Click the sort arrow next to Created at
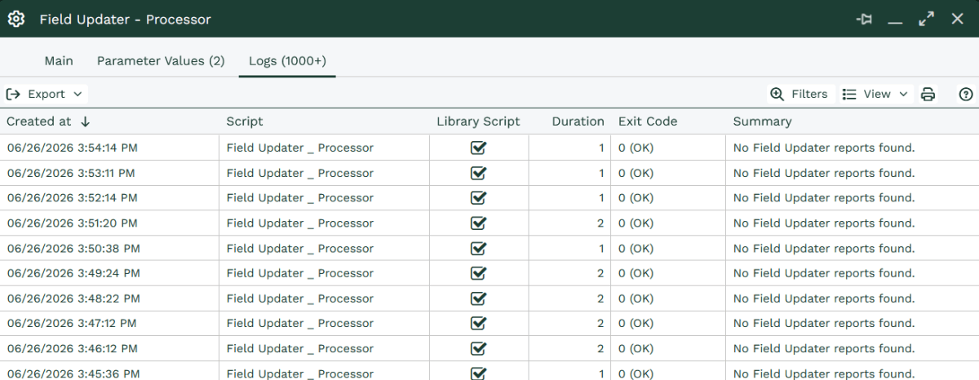 pos(85,122)
